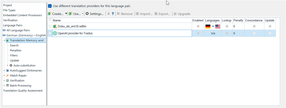This screenshot has height=108, width=286.
Task: Collapse the Translation Memory tree node
Action: 4,40
